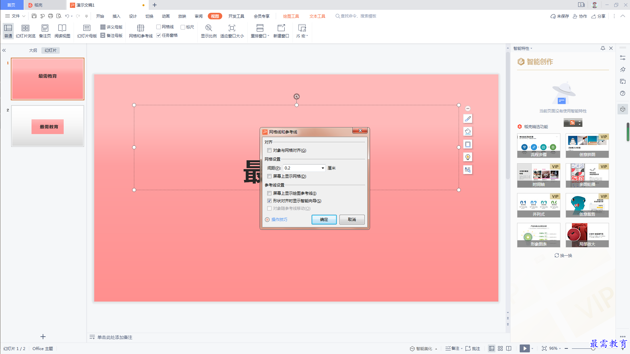Click reading view icon in status bar
This screenshot has width=630, height=354.
(509, 348)
